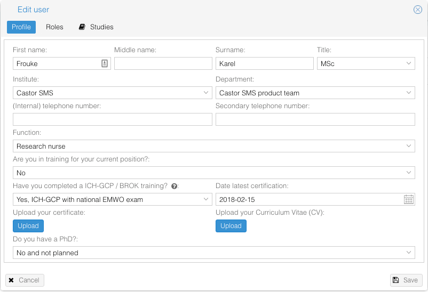Close the Edit user dialog
Viewport: 428px width, 292px height.
(418, 10)
